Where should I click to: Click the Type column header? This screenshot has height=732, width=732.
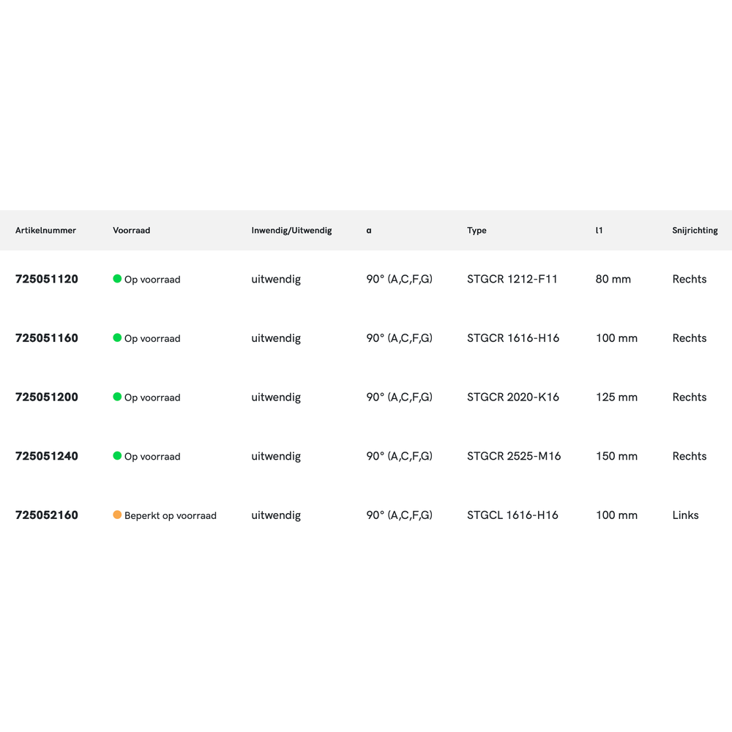477,231
